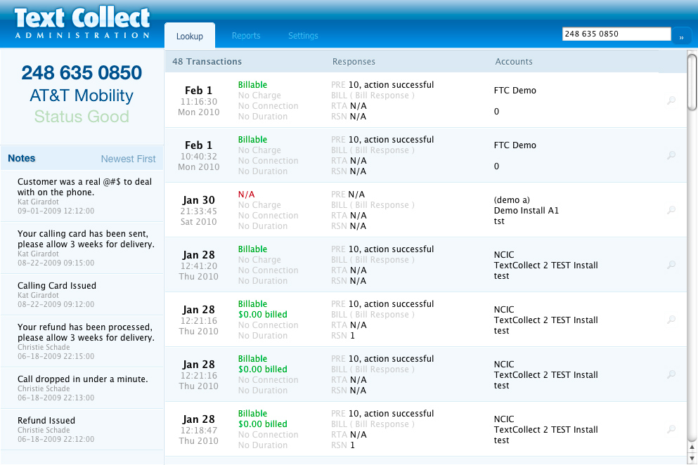Click the 48 Transactions header
This screenshot has height=465, width=698.
pyautogui.click(x=207, y=62)
